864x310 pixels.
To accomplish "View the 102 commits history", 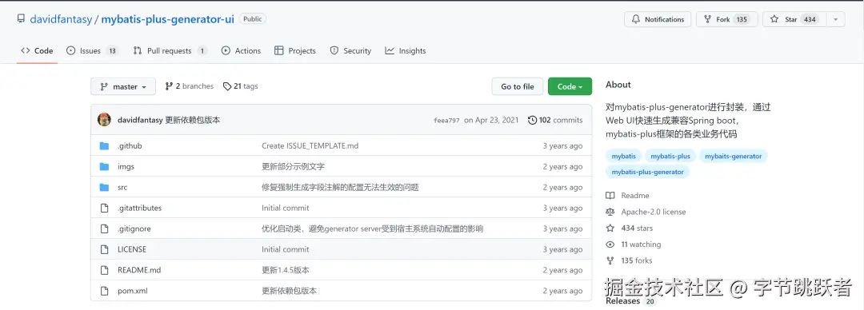I will (x=555, y=120).
